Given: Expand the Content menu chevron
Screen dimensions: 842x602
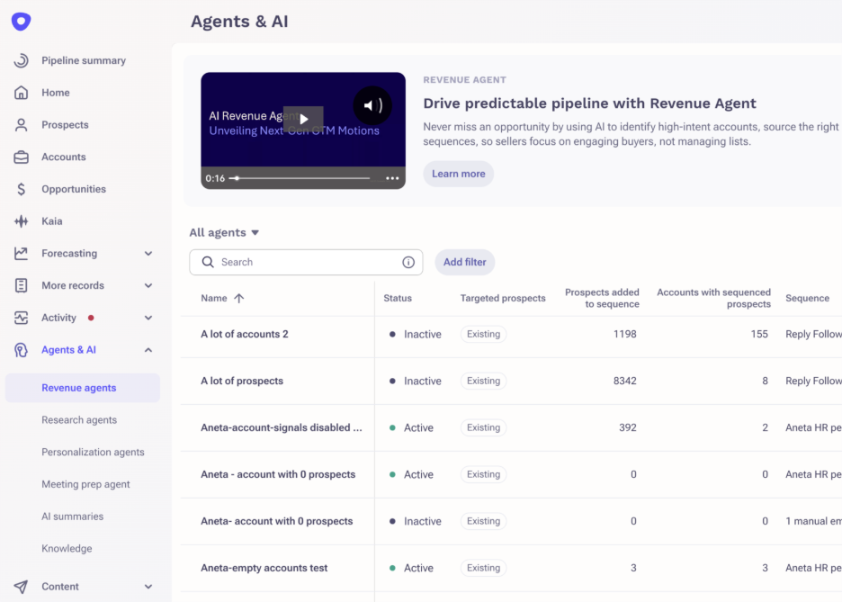Looking at the screenshot, I should [x=148, y=587].
